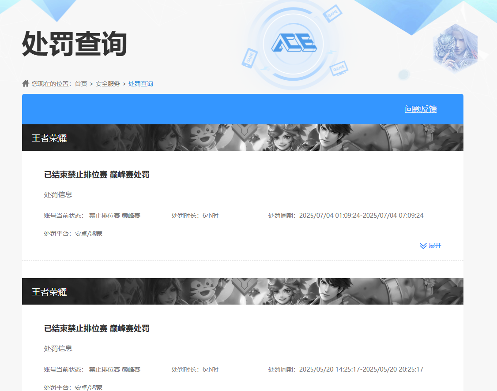Screen dimensions: 497x391
Task: Click the GAME monitor icon below-right of the ACE logo
Action: (339, 69)
